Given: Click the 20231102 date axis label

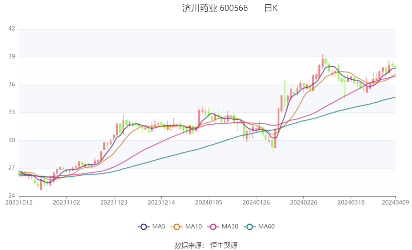Looking at the screenshot, I should tap(66, 202).
